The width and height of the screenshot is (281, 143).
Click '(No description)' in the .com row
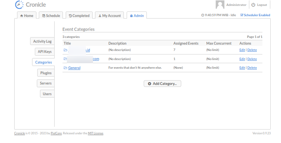tap(120, 59)
